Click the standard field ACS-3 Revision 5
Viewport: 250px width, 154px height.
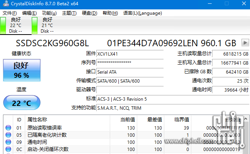[x=173, y=99]
